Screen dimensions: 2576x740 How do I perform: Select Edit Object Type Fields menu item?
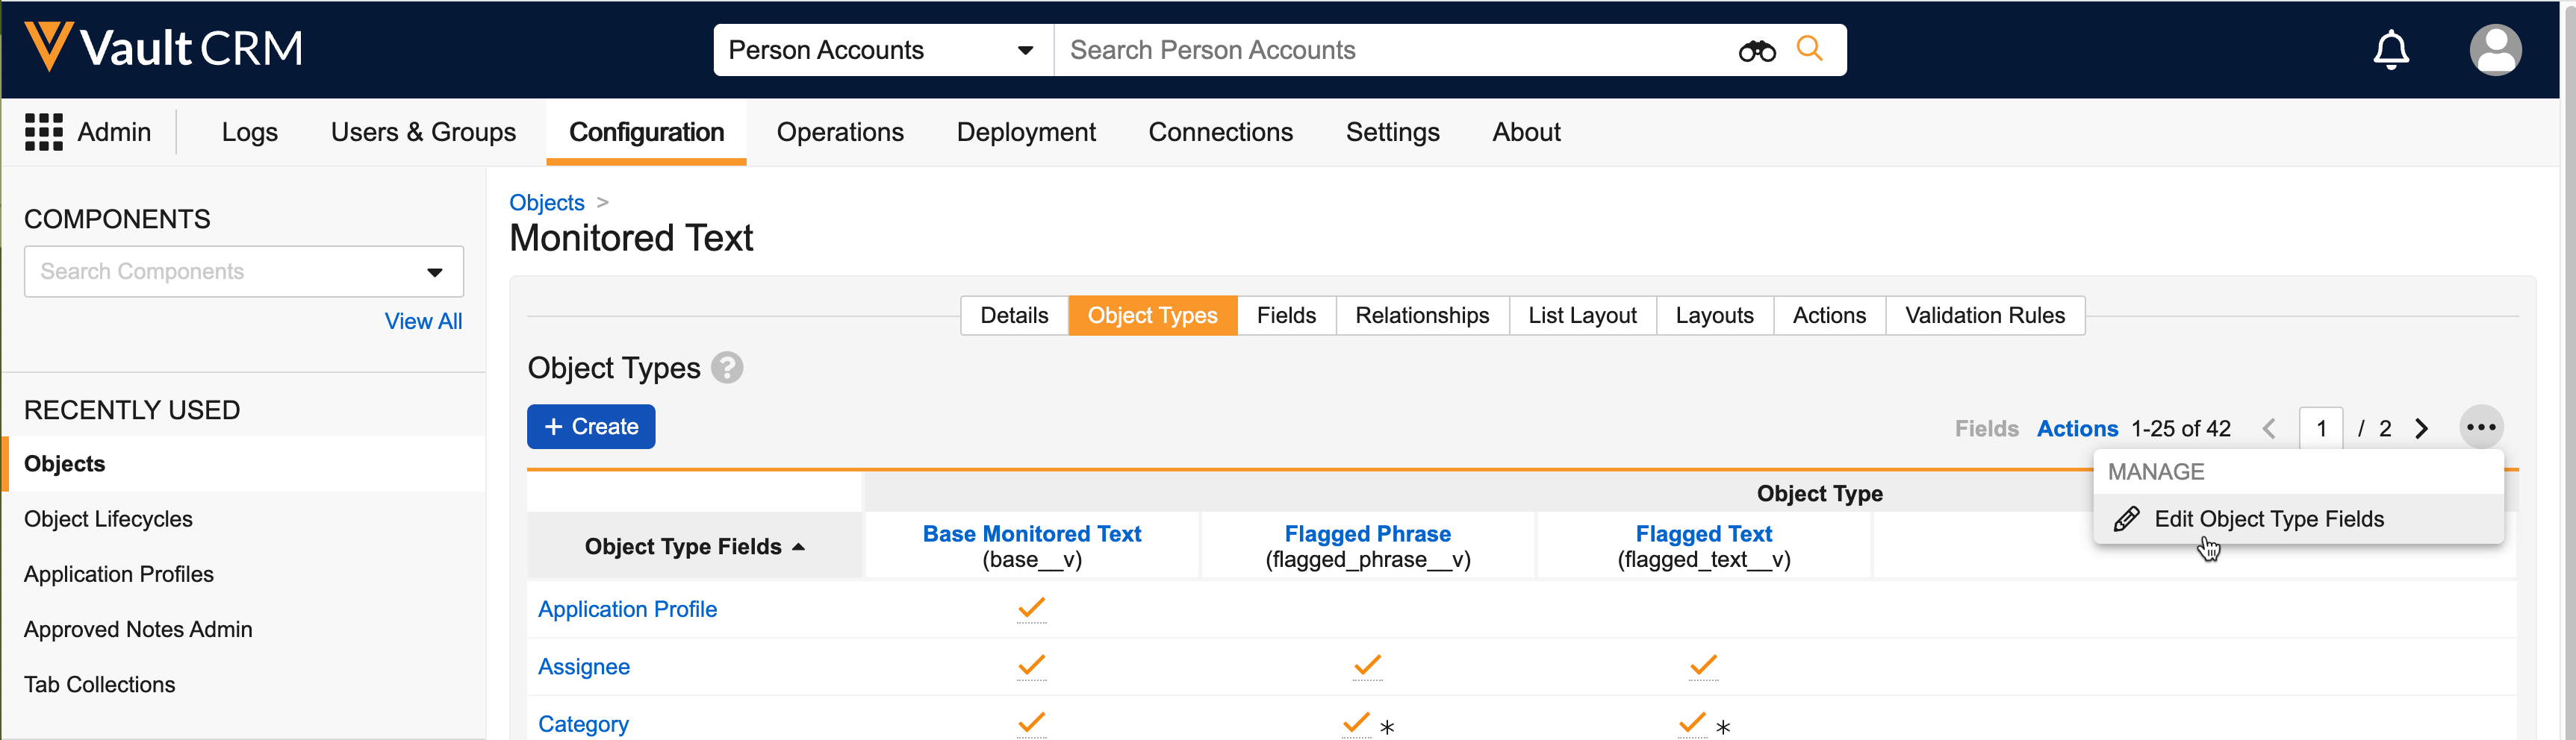click(x=2268, y=519)
